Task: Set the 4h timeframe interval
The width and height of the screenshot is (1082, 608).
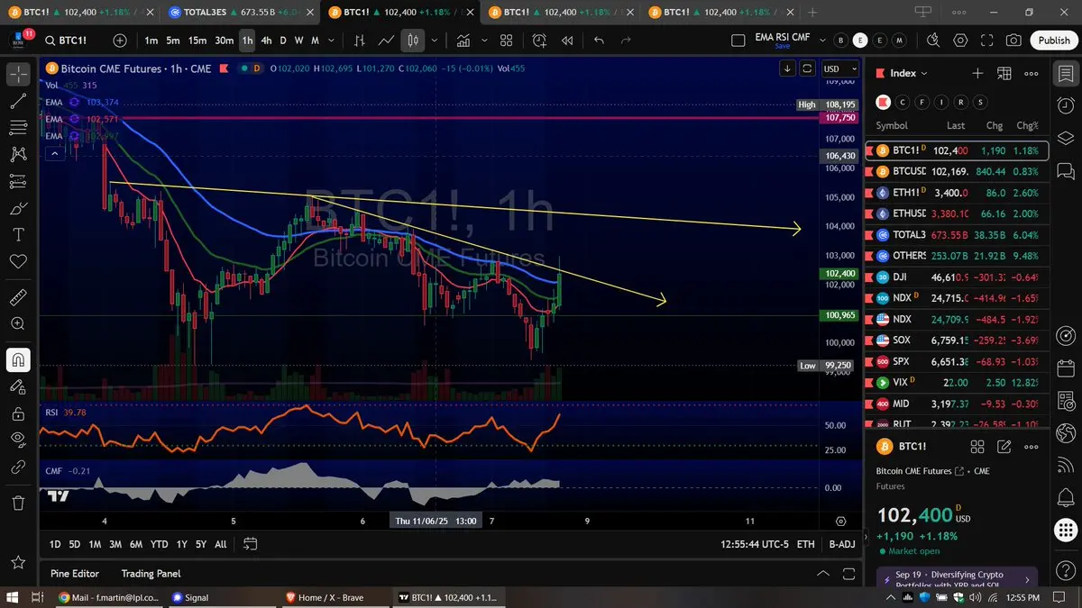Action: tap(266, 41)
